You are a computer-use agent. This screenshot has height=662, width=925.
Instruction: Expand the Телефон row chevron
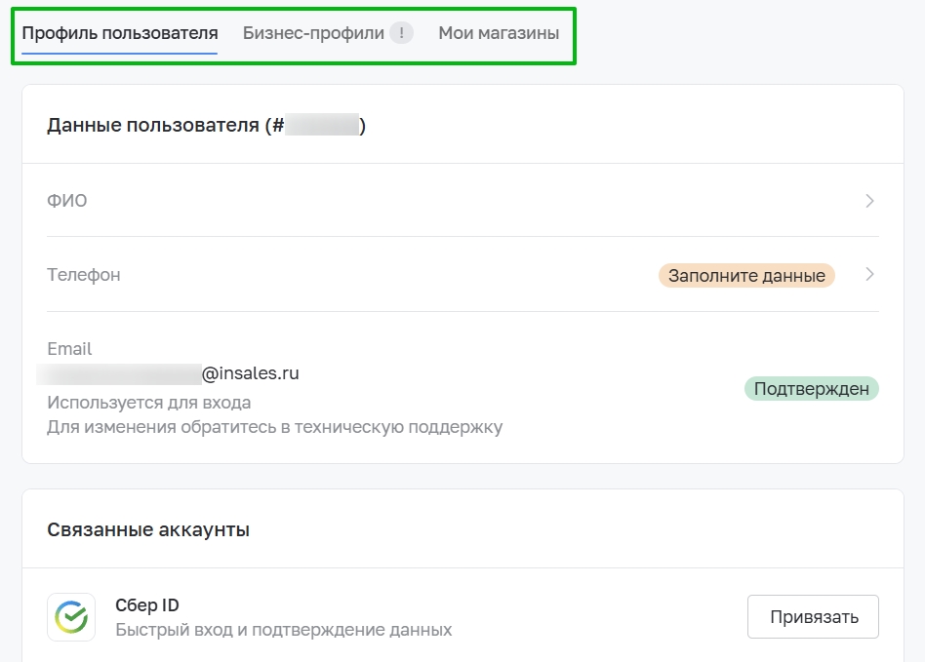(x=869, y=275)
